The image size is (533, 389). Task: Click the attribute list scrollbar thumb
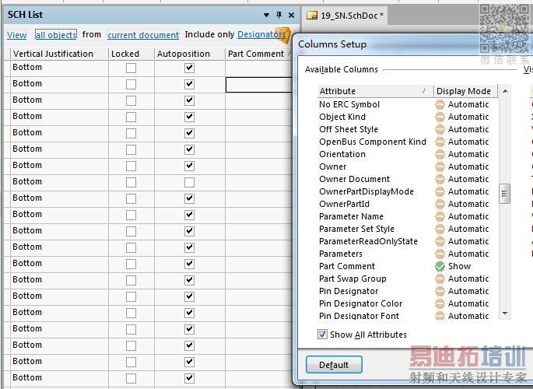point(504,194)
